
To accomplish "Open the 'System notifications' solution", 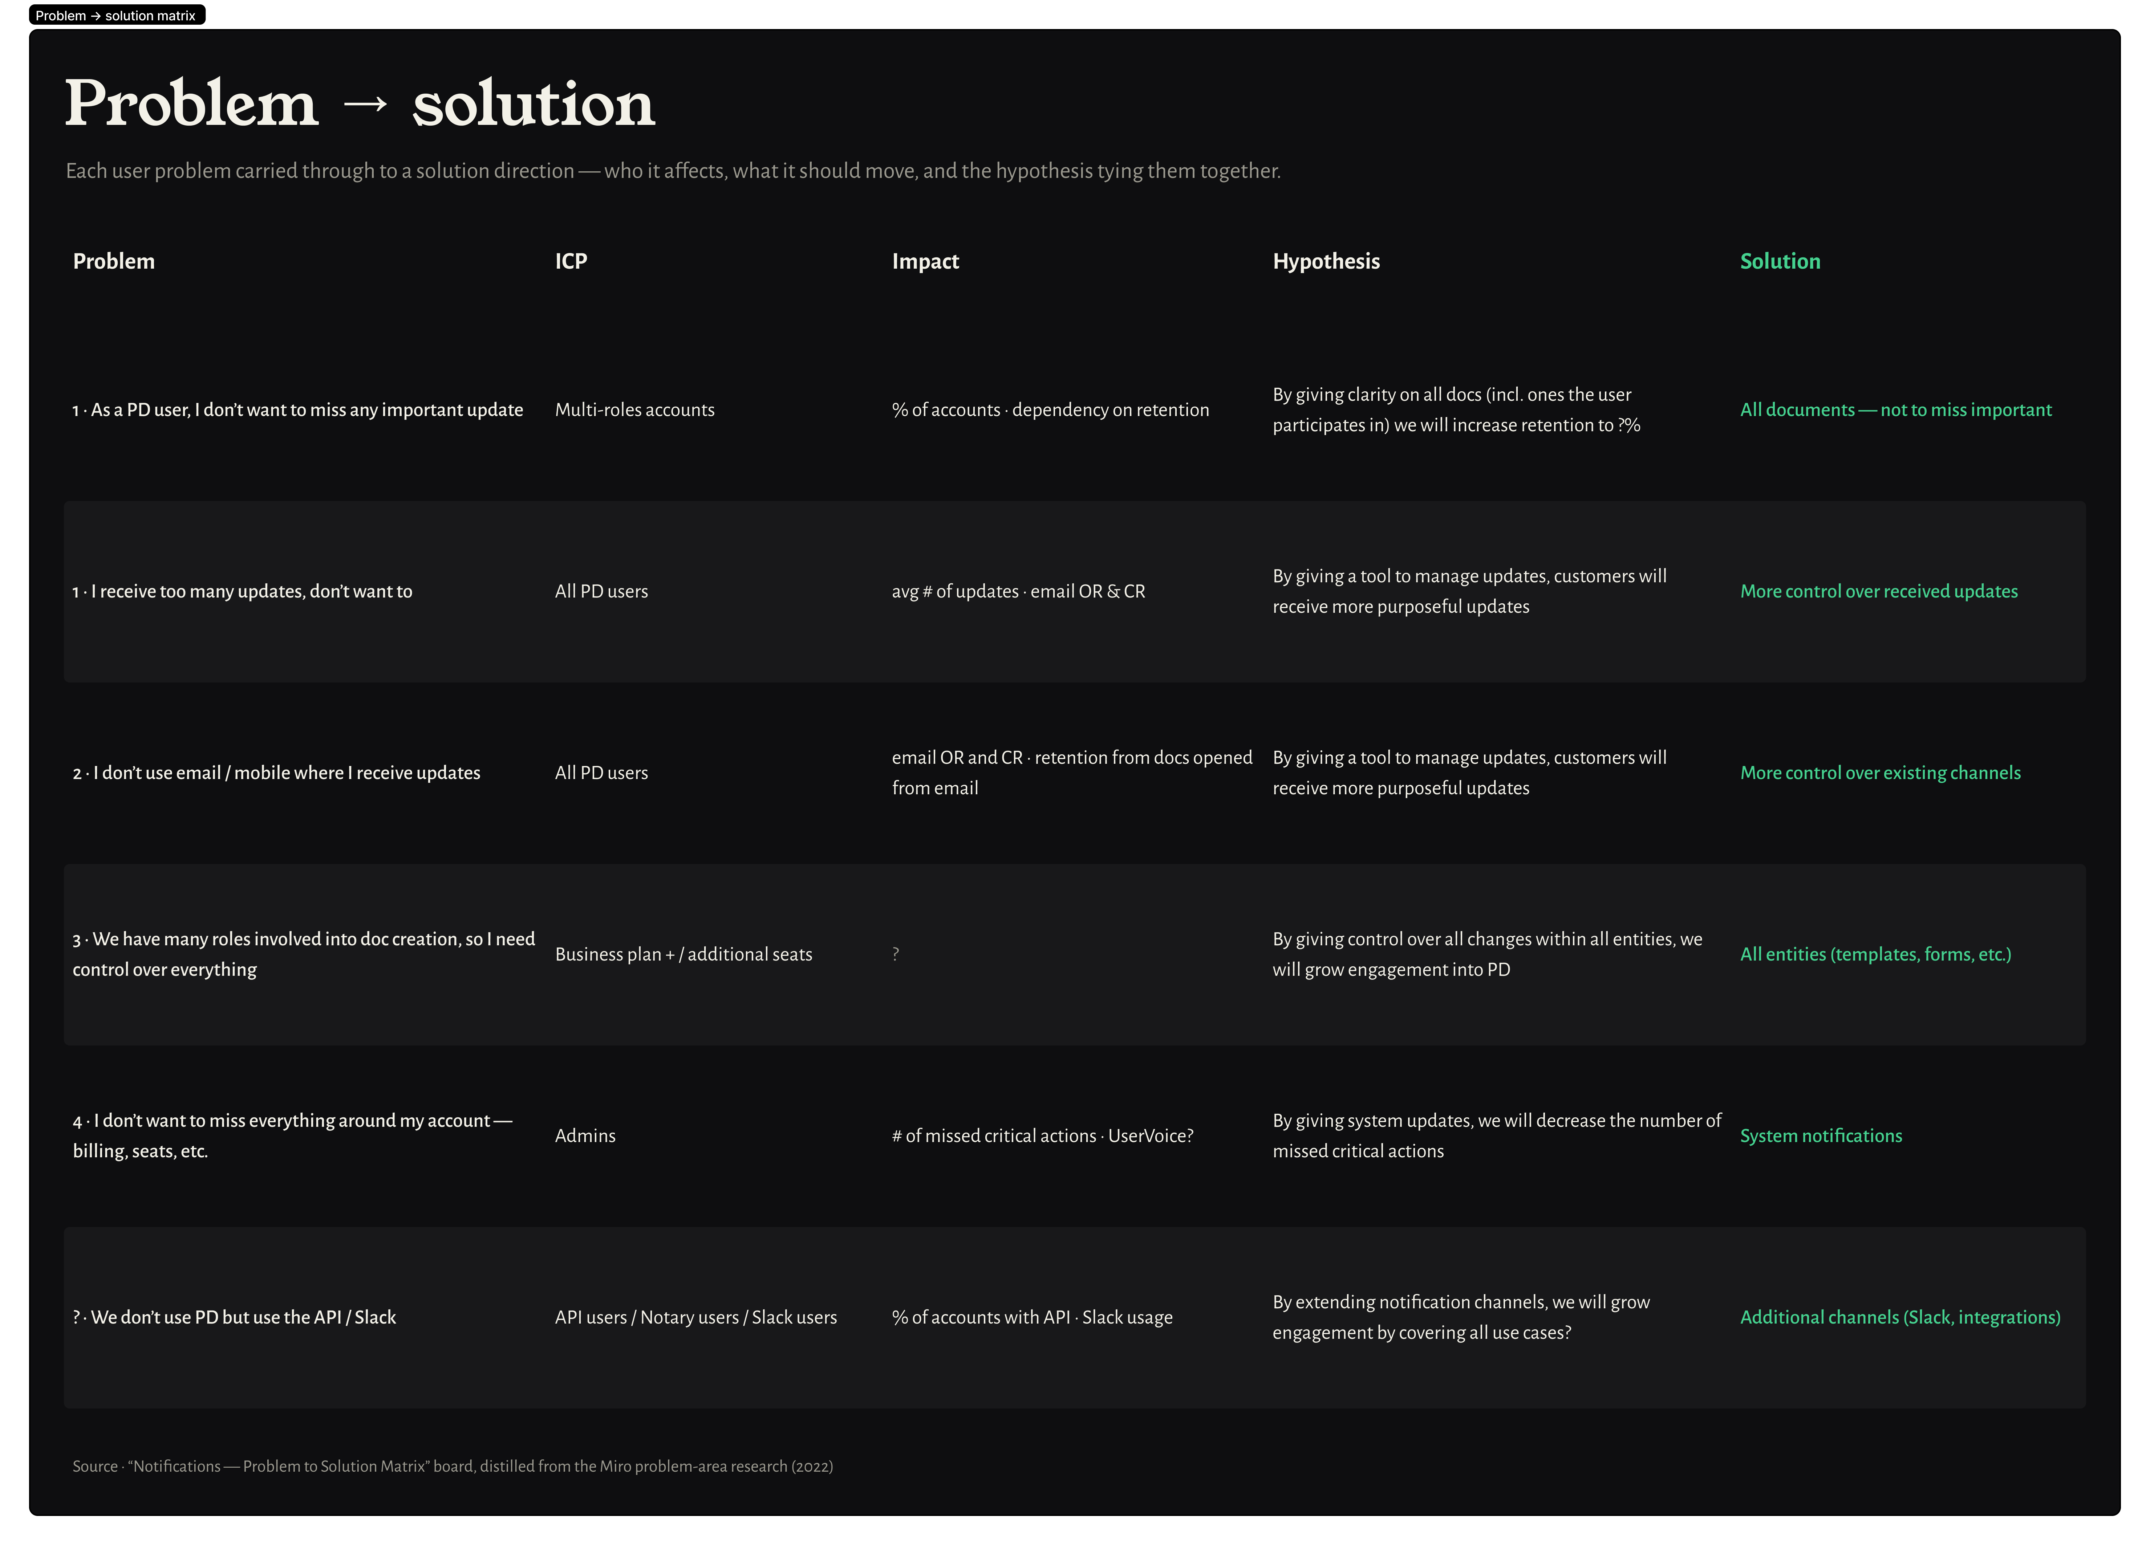I will (1821, 1136).
